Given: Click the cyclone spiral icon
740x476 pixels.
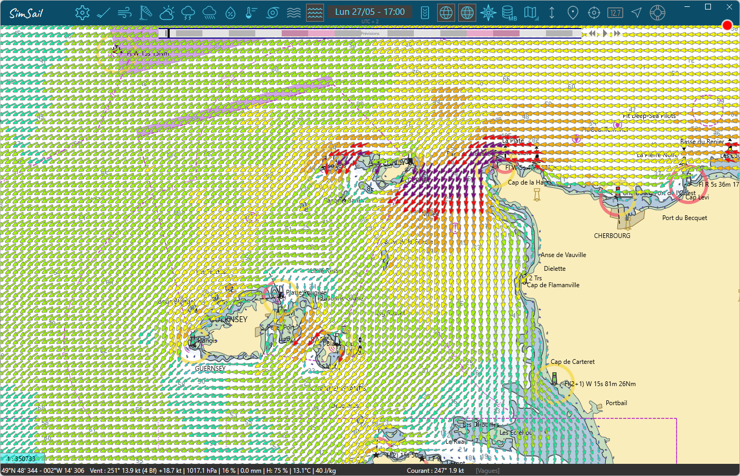Looking at the screenshot, I should [273, 13].
